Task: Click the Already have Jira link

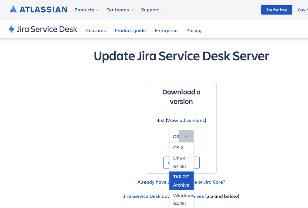Action: (x=181, y=182)
